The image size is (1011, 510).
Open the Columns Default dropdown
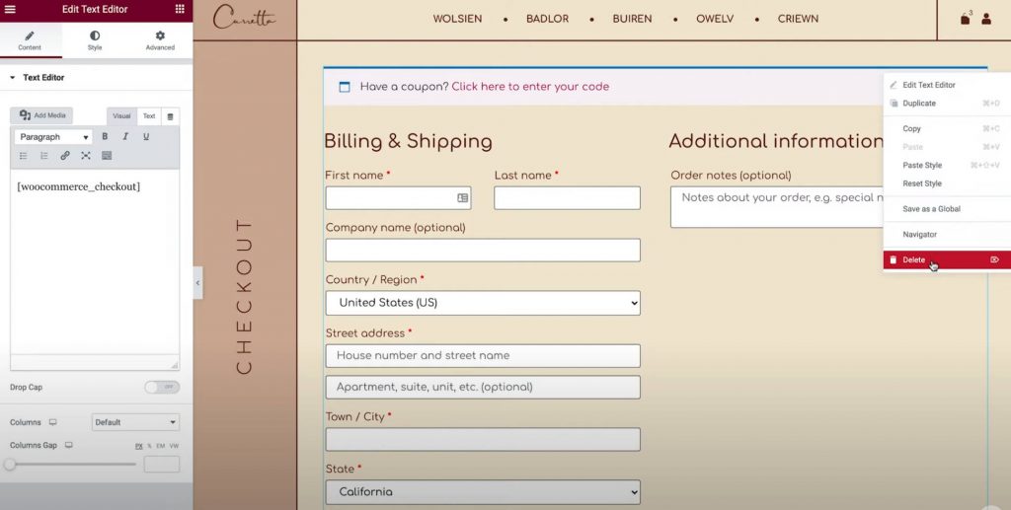(135, 422)
